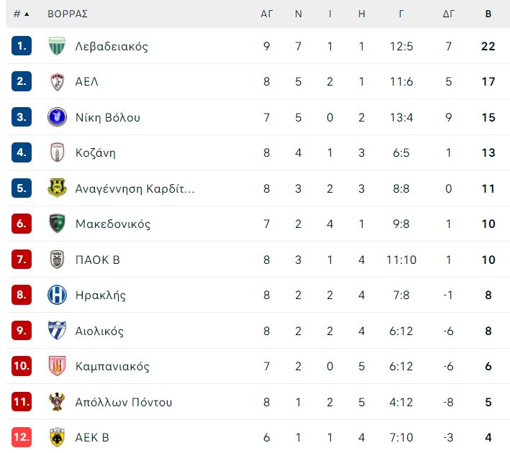Click the Ν wins column header
Screen dimensions: 510x453
[299, 14]
